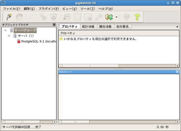Open the ファイル(F) menu

pos(12,9)
